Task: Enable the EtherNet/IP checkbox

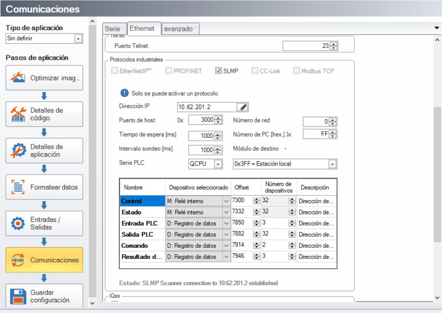Action: pos(115,71)
